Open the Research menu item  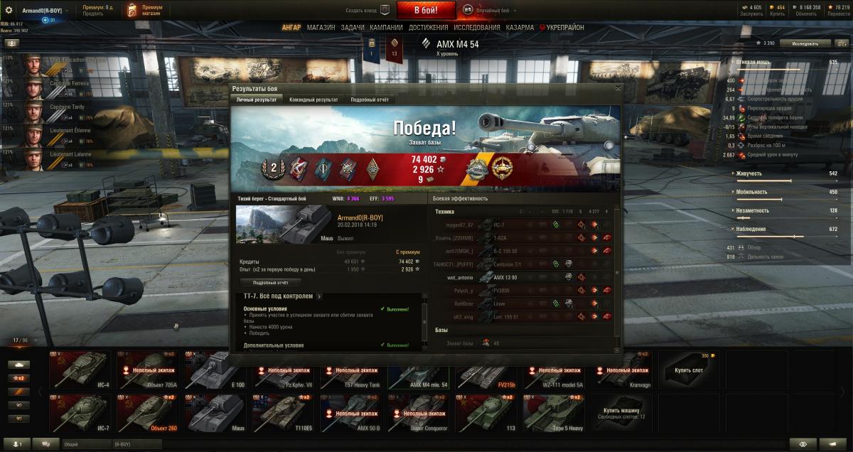(x=478, y=27)
